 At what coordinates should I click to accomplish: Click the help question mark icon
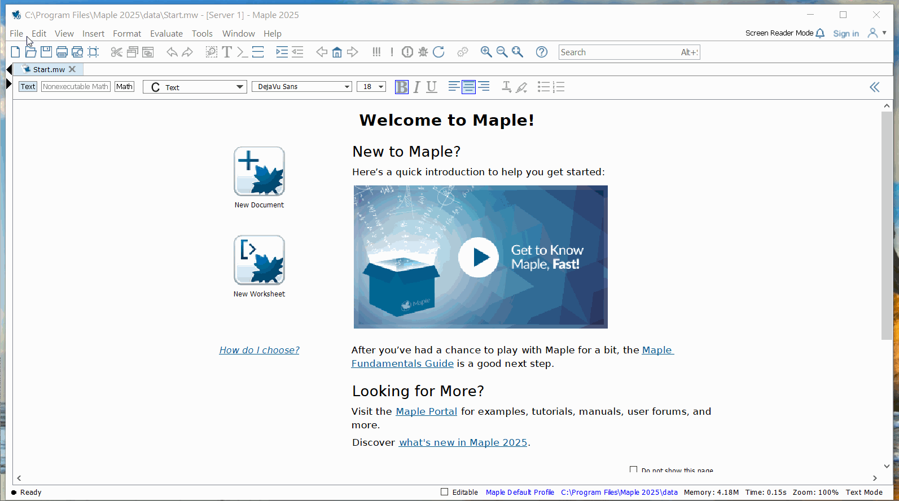541,52
